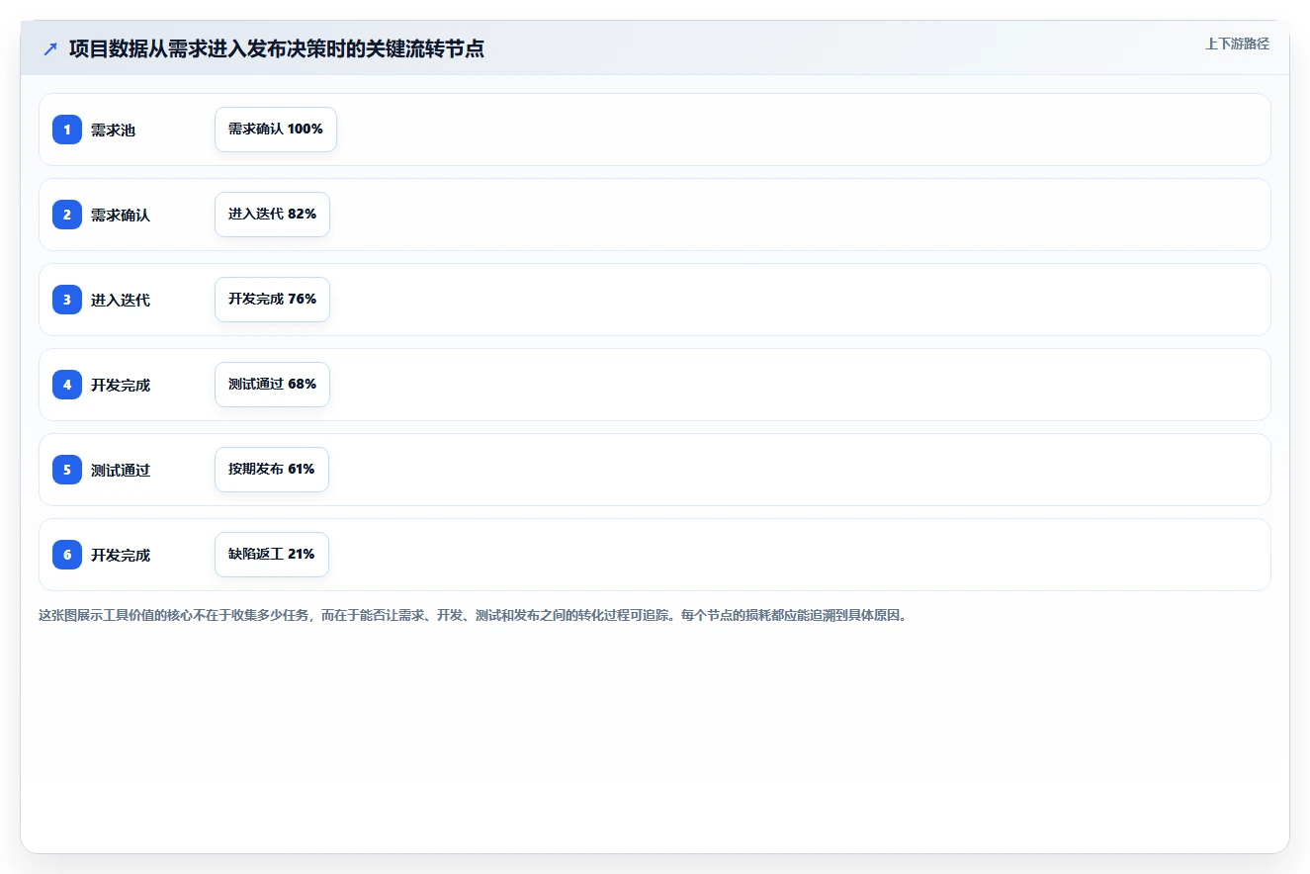Click the 需求池 node label

[x=113, y=130]
